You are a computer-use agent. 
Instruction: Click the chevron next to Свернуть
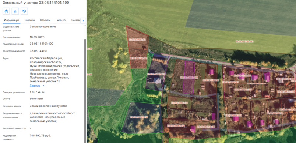point(43,86)
